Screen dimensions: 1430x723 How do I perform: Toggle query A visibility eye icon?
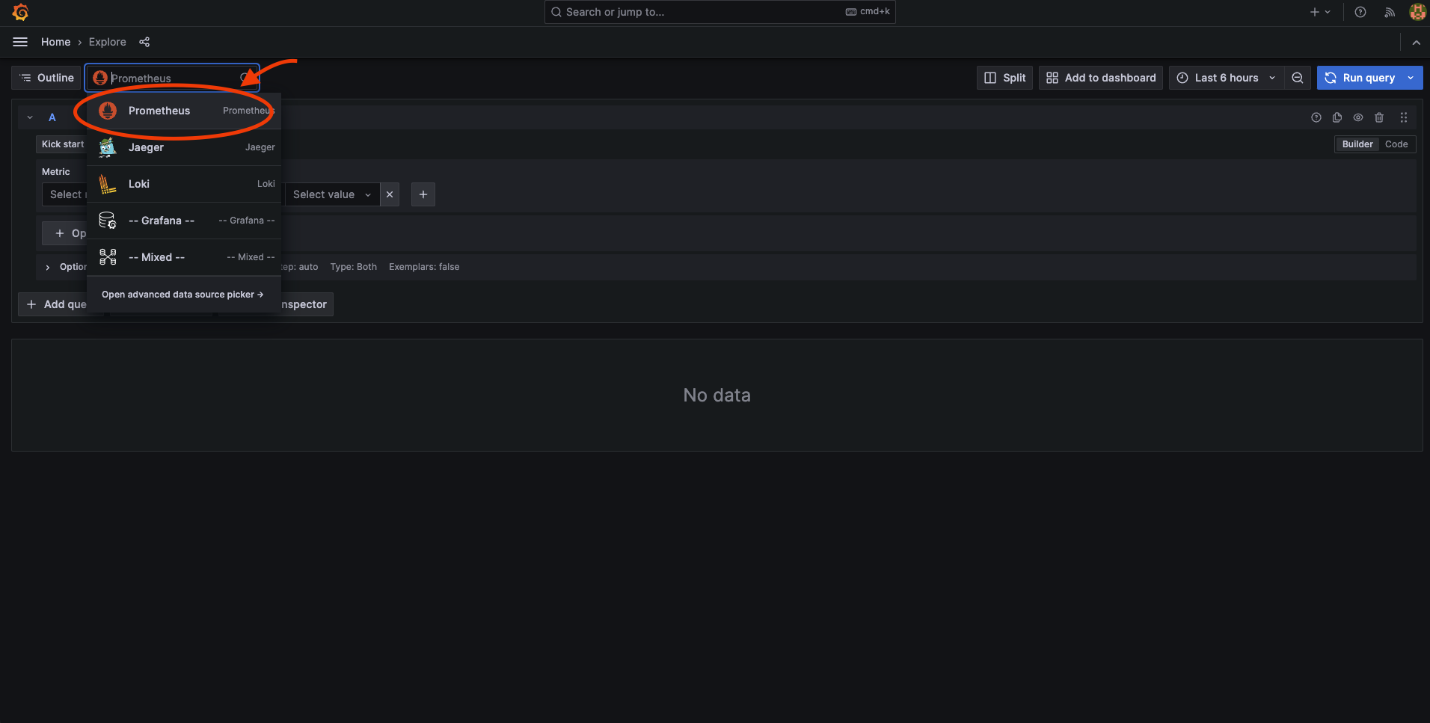pos(1358,117)
